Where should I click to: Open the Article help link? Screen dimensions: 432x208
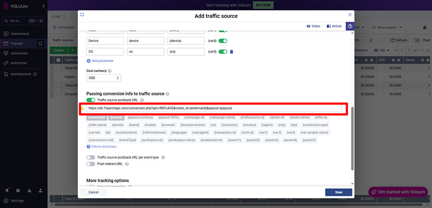pos(334,26)
